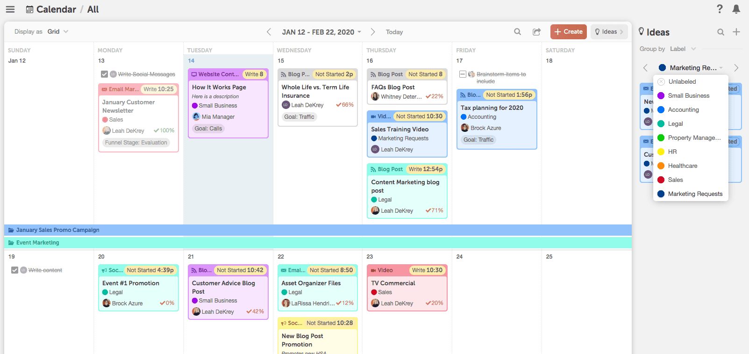Open the hamburger navigation menu
The image size is (749, 354).
10,9
